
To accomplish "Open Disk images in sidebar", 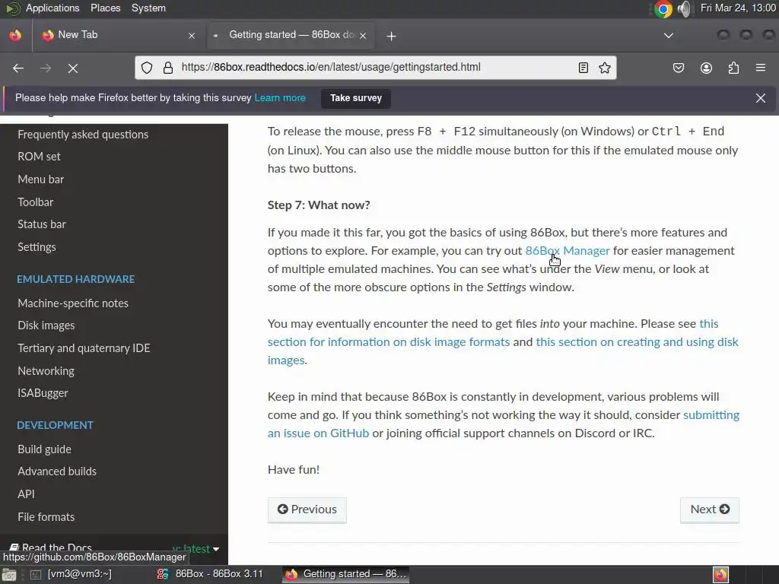I will (46, 325).
